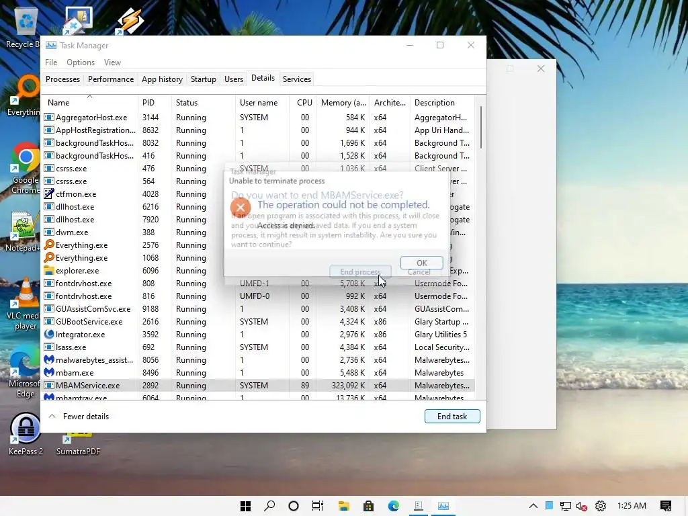
Task: Click the Everything.exe icon with PID 1068
Action: [x=48, y=257]
